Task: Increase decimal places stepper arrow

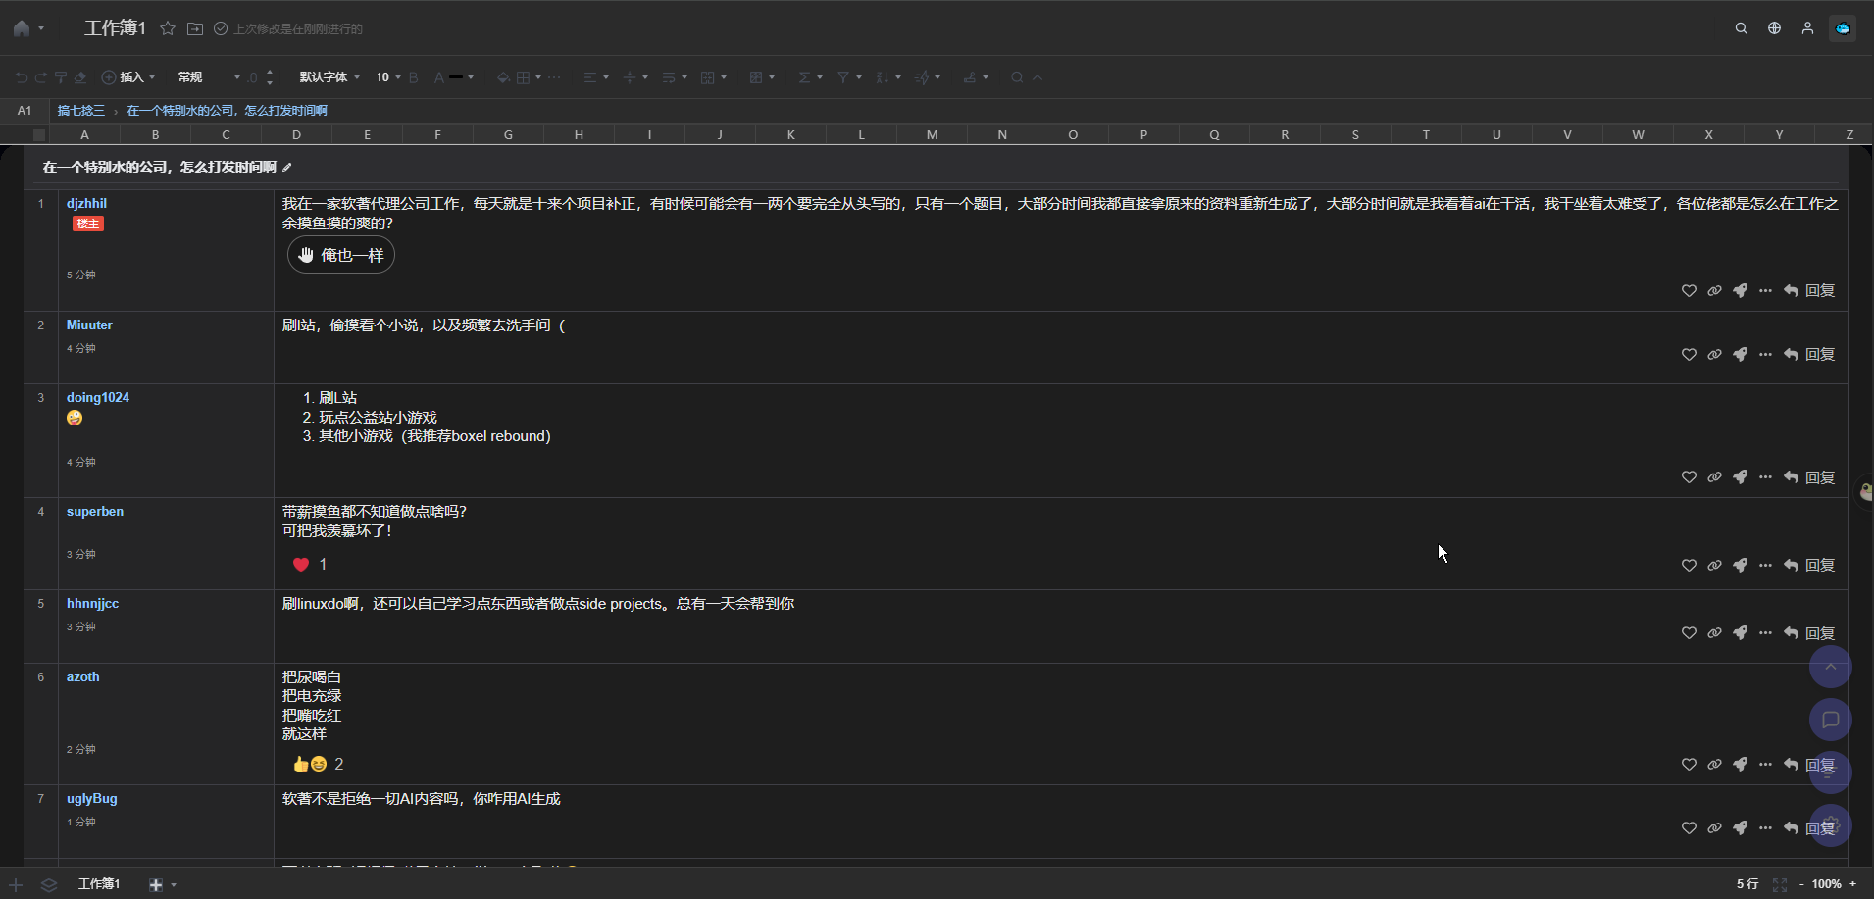Action: coord(270,73)
